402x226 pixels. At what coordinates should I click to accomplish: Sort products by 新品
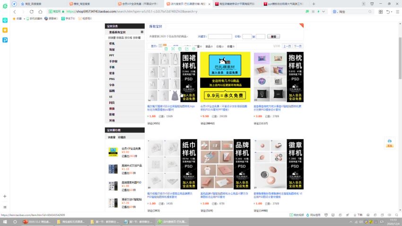(x=209, y=46)
